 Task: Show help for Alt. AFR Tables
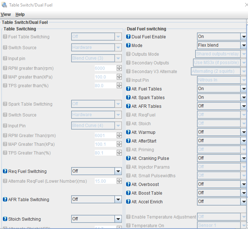coord(128,106)
